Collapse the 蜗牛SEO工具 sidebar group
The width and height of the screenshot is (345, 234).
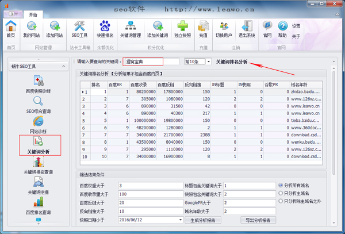pyautogui.click(x=63, y=66)
